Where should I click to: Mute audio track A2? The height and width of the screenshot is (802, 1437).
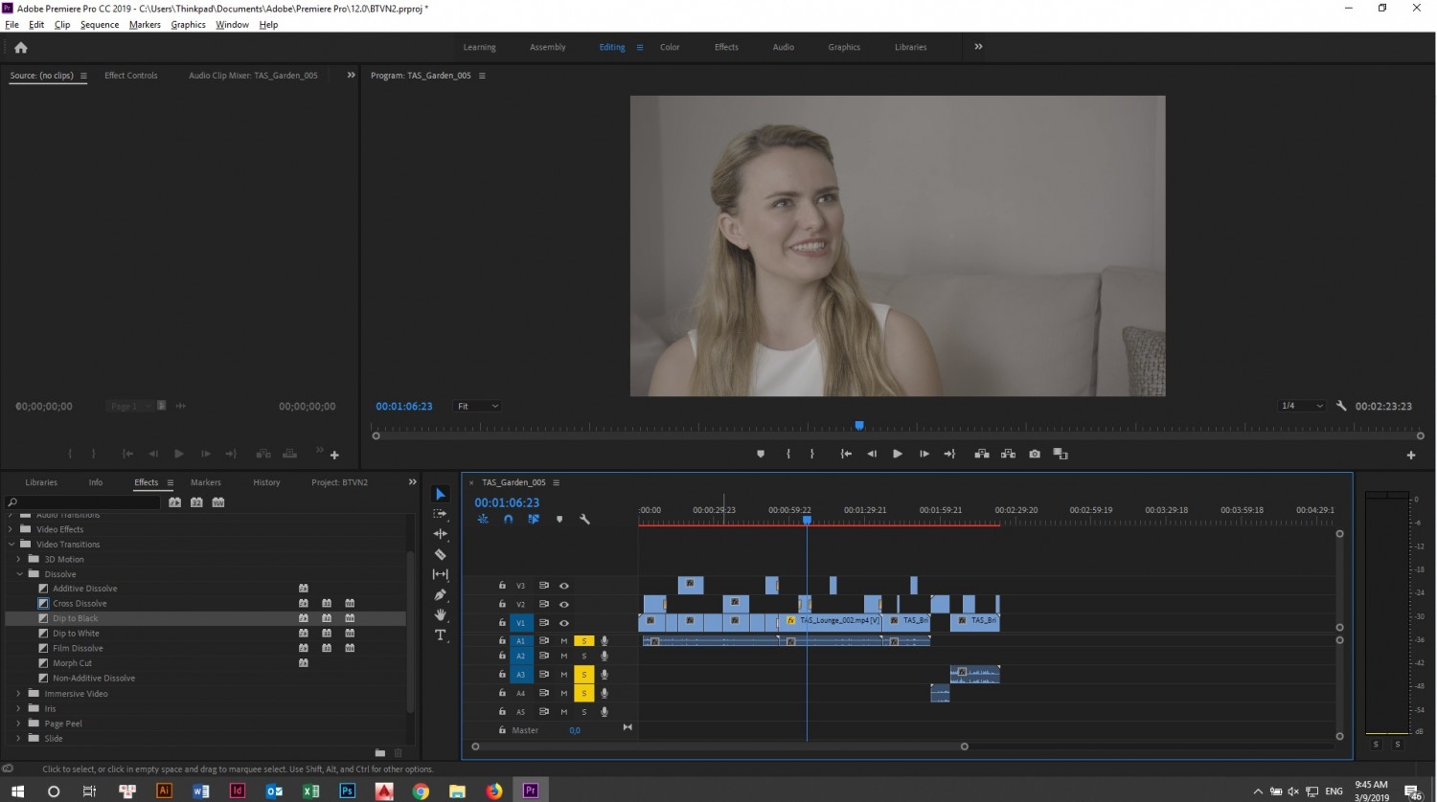564,657
